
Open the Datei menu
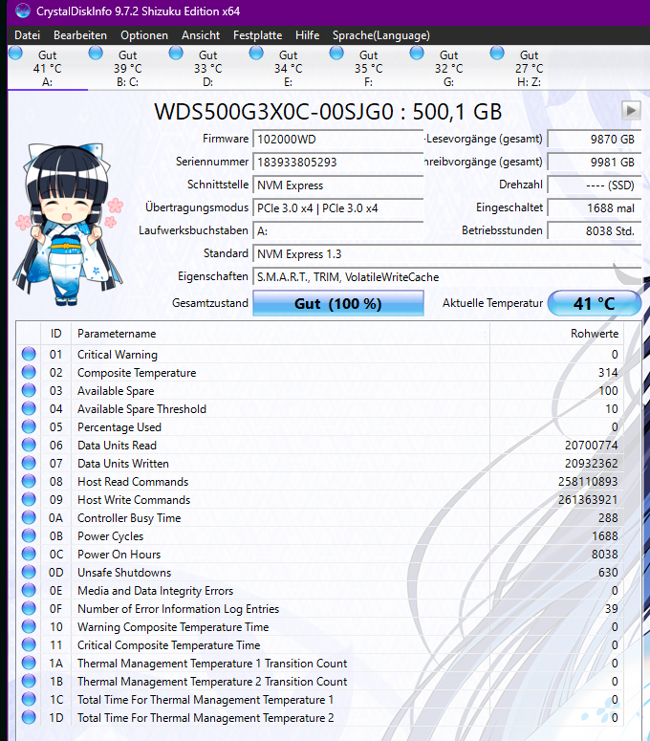coord(27,35)
